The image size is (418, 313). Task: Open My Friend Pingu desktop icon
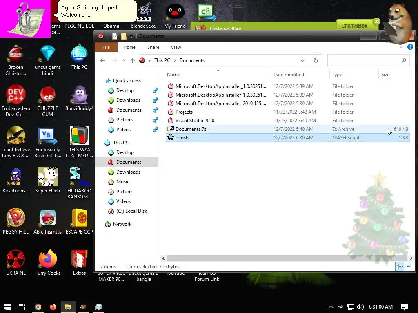pos(175,16)
